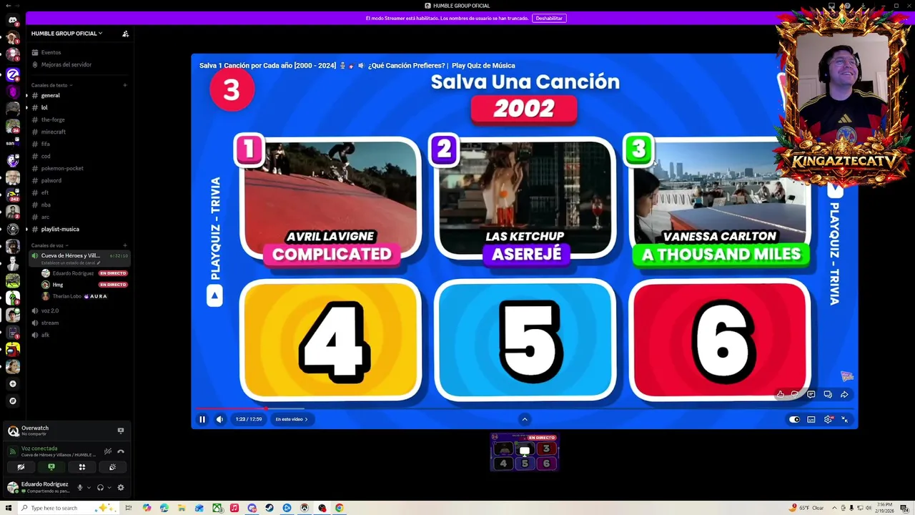This screenshot has height=515, width=915.
Task: Open the lol text channel
Action: [79, 107]
